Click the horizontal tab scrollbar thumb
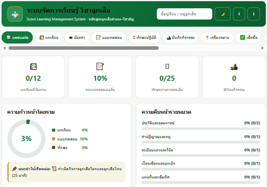Screen dimensions: 267x187 coord(84,48)
